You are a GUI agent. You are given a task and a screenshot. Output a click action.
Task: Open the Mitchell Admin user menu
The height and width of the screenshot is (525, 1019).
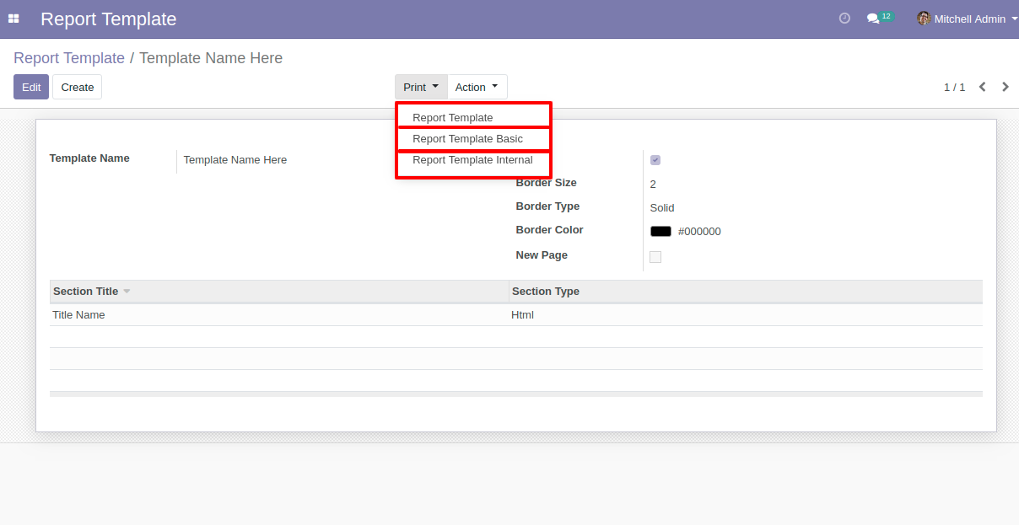968,19
